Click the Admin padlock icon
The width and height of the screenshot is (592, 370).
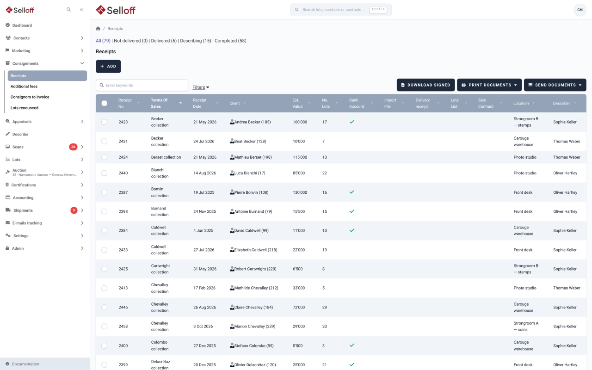[8, 248]
